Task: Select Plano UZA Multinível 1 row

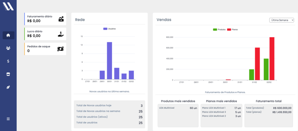Action: 222,108
